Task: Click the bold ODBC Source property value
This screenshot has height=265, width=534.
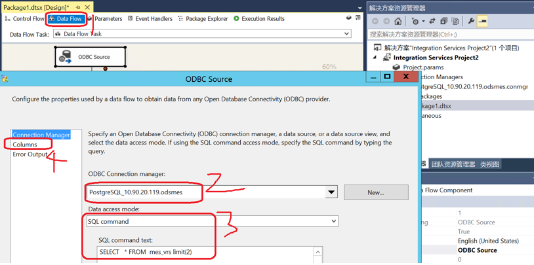Action: tap(477, 251)
